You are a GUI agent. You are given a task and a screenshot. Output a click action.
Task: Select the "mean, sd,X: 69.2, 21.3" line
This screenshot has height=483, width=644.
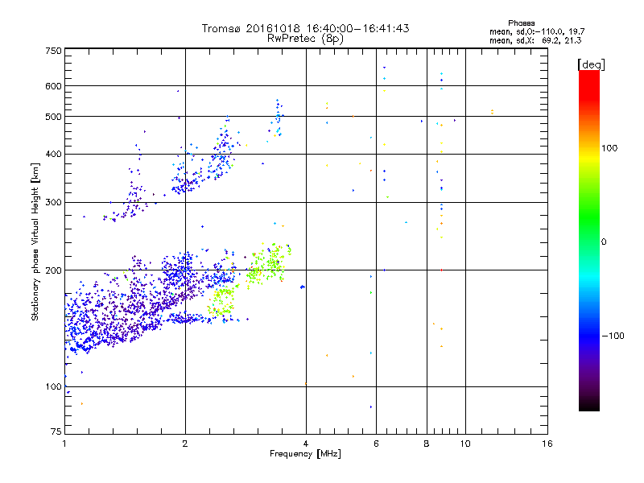(x=535, y=40)
